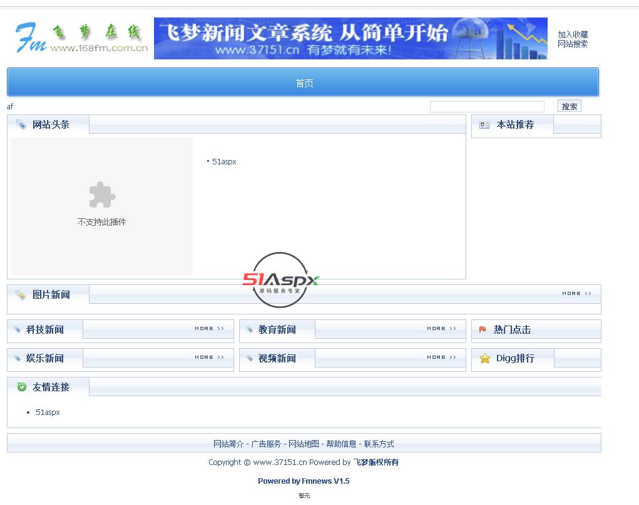Click the 热门点击 section title
Viewport: 639px width, 505px height.
pos(512,329)
